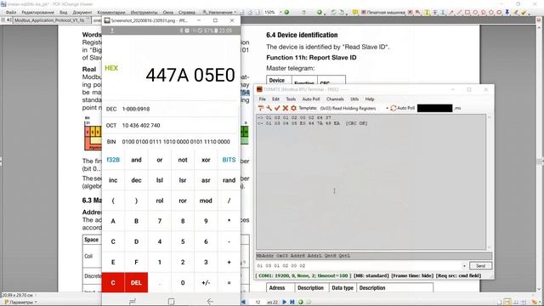Screen dimensions: 544x306
Task: Click the COM1: 19200 status bar entry
Action: [x=304, y=275]
